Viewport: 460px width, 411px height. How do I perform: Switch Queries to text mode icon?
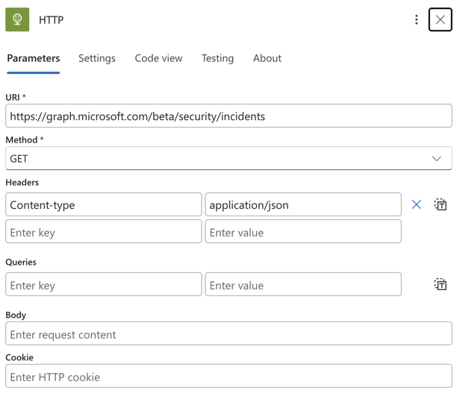click(441, 284)
